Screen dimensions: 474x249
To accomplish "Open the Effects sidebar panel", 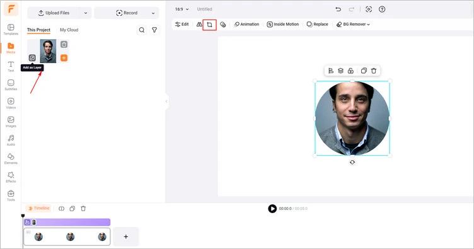I will 11,177.
